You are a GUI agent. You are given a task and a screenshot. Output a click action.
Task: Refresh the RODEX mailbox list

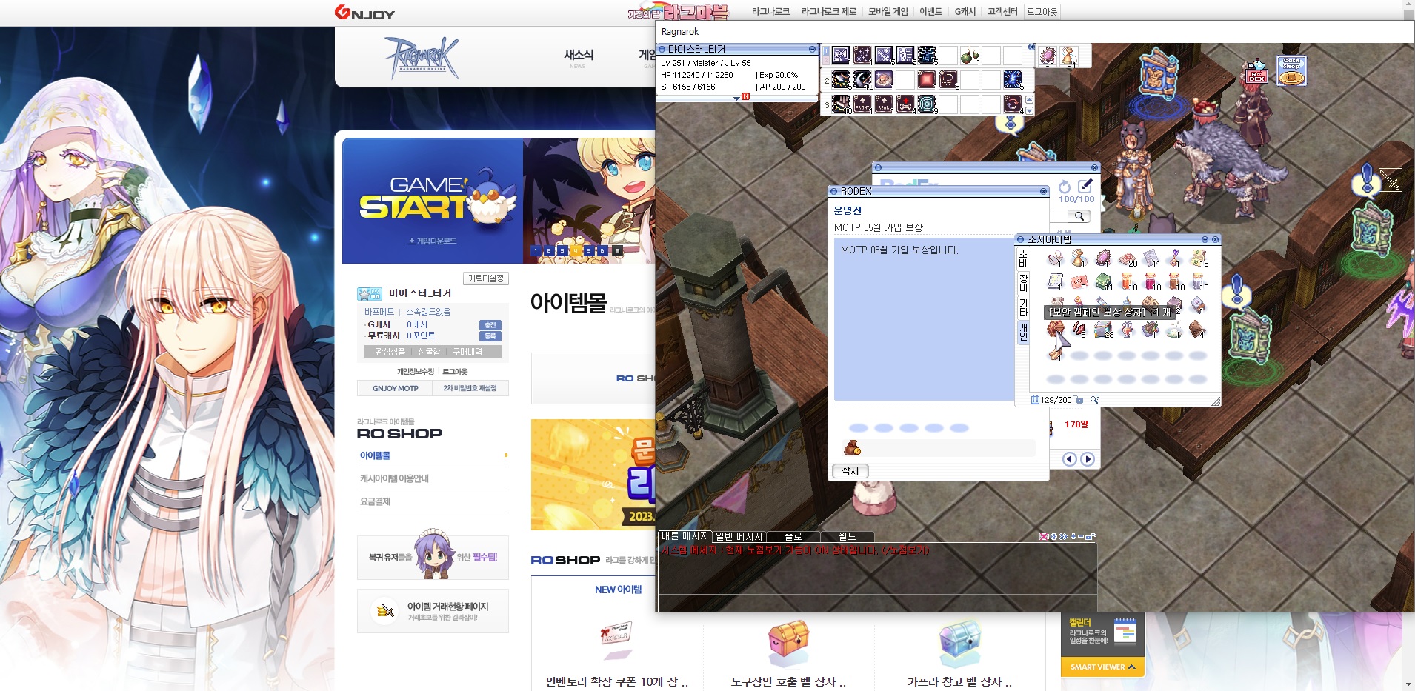click(x=1065, y=187)
